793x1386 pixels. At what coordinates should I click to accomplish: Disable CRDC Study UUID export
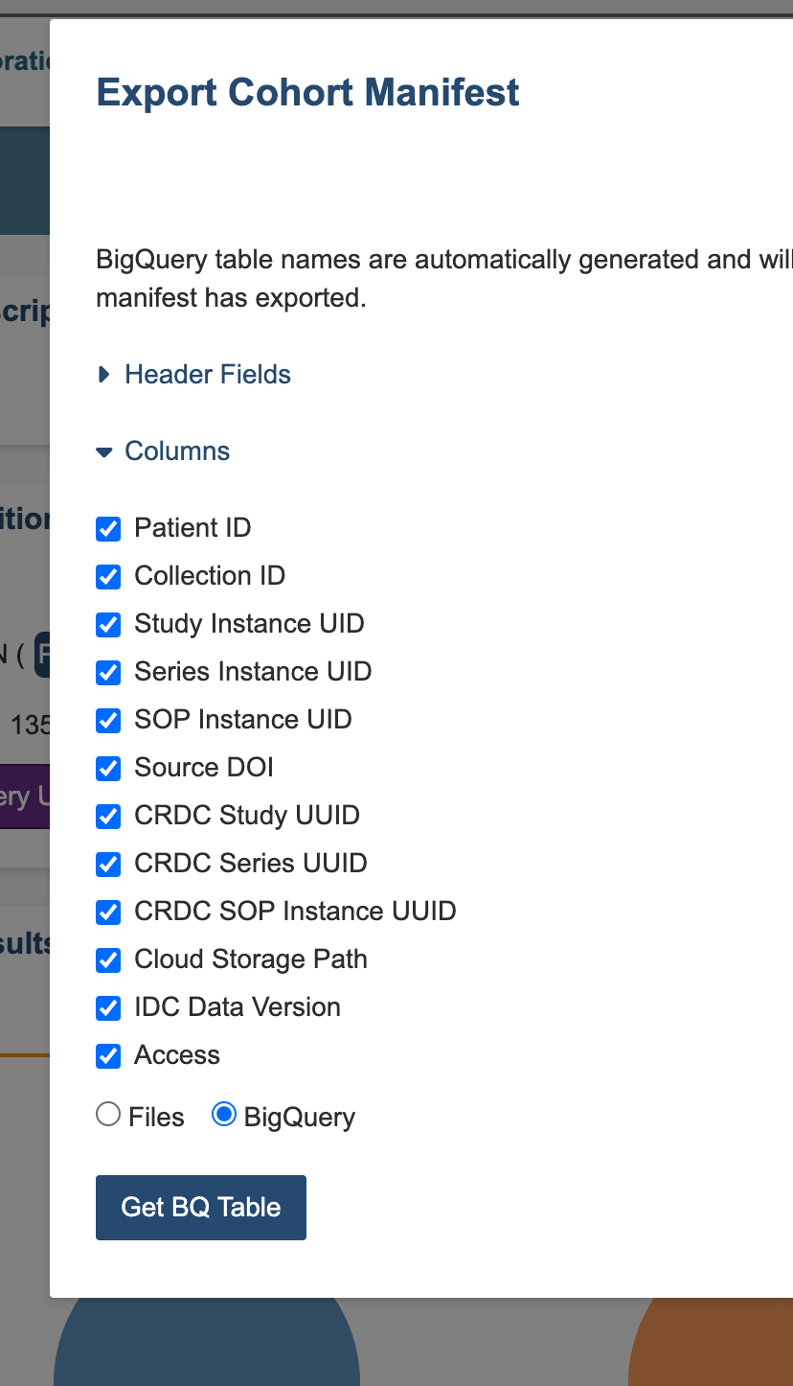(108, 816)
